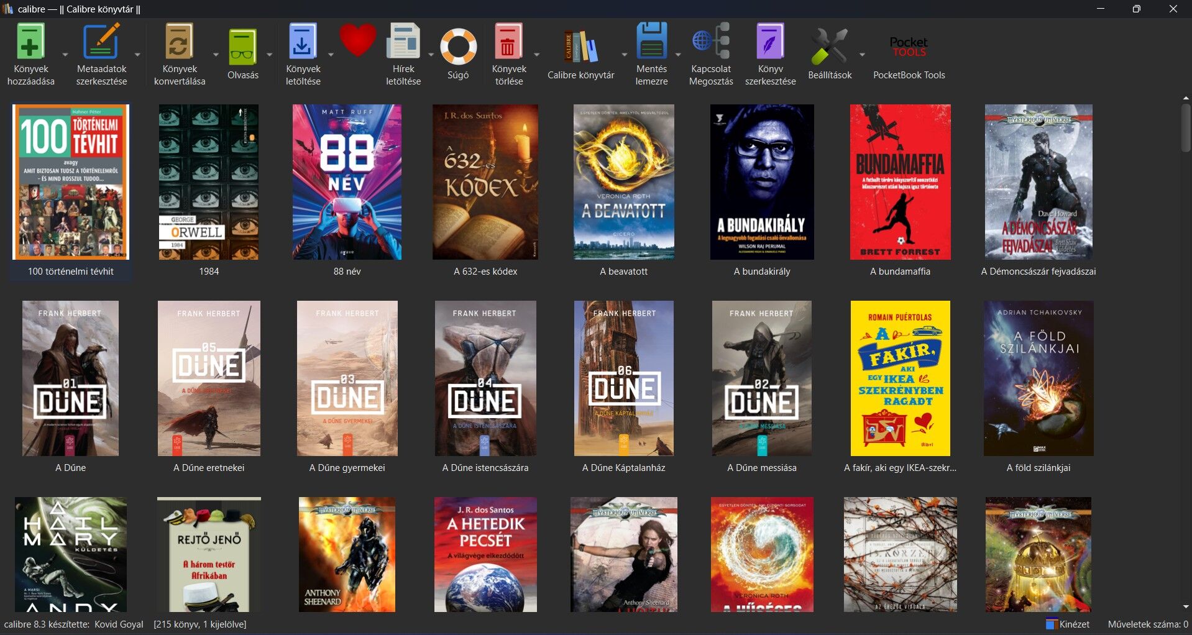1192x635 pixels.
Task: Select the Hail Mary küldetés cover
Action: [71, 554]
